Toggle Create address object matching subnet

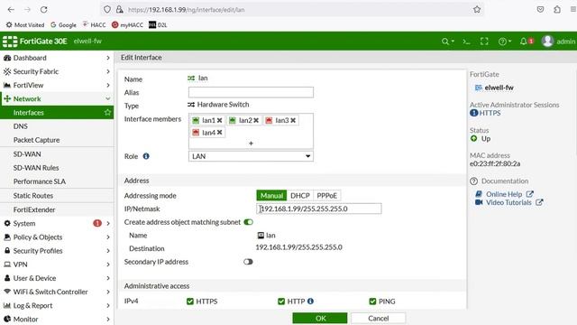click(x=249, y=222)
